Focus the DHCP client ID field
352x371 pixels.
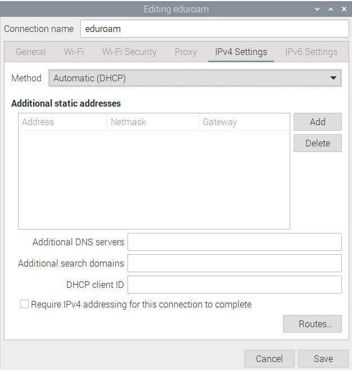click(x=234, y=285)
